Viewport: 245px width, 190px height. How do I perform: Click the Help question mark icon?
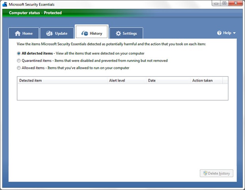(219, 33)
